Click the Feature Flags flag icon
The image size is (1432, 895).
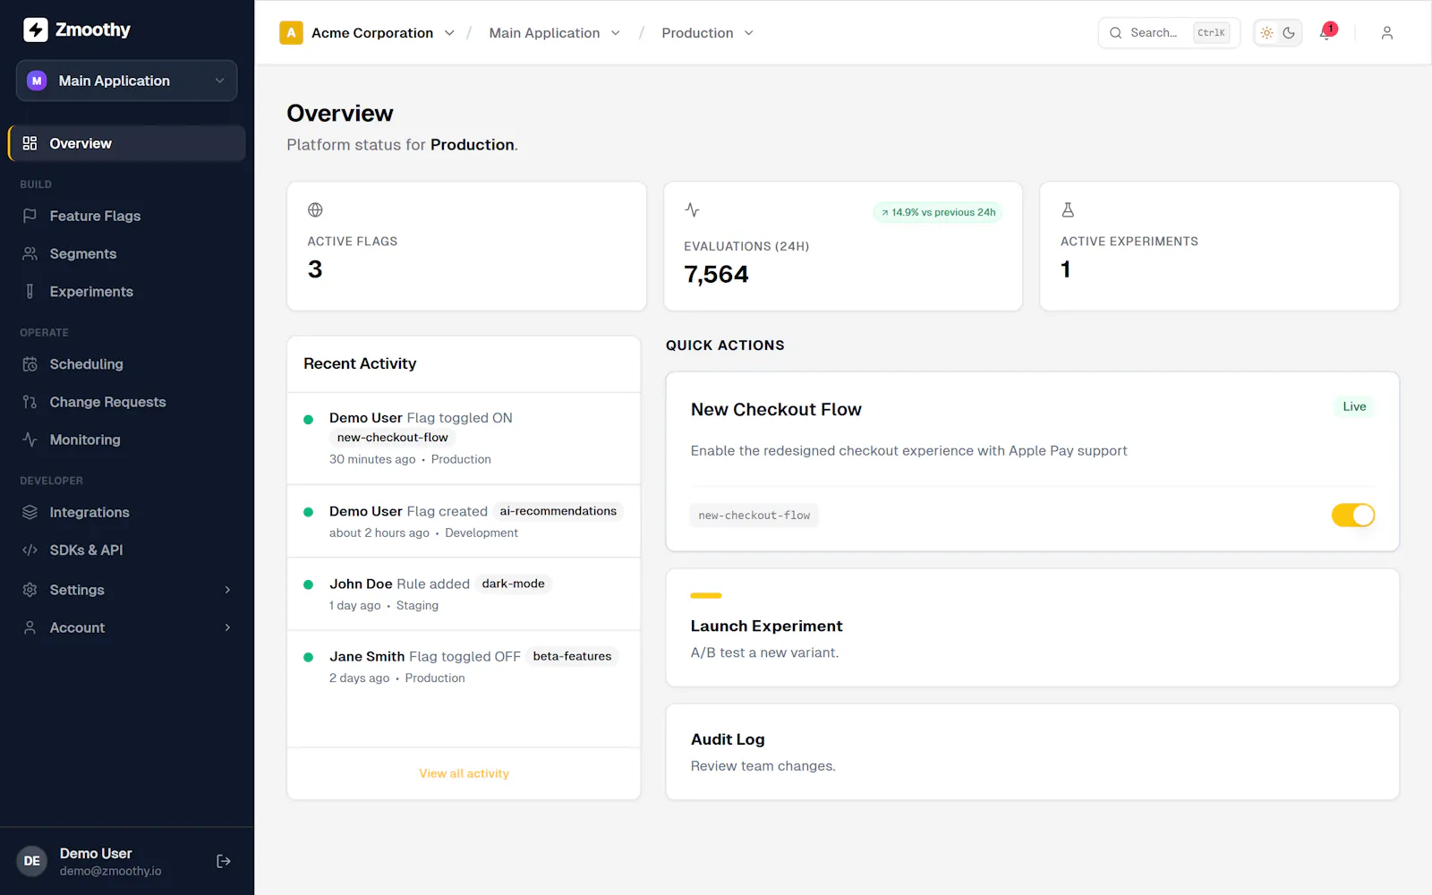coord(30,216)
